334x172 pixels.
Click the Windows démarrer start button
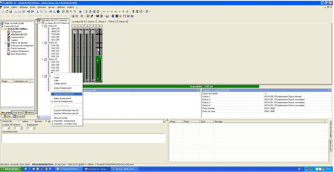(11, 169)
